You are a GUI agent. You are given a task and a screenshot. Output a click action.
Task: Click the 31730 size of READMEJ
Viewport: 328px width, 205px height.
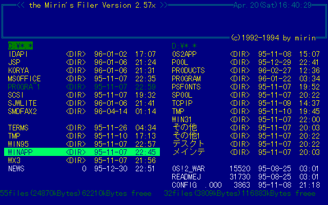pos(240,177)
